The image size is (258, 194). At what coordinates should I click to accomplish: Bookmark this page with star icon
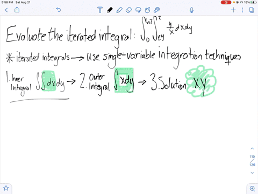point(6,188)
